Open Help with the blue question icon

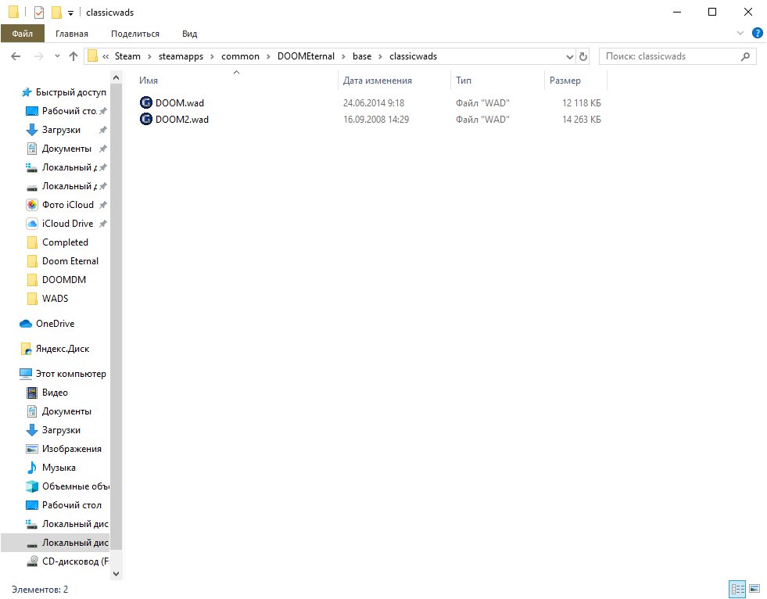tap(757, 34)
